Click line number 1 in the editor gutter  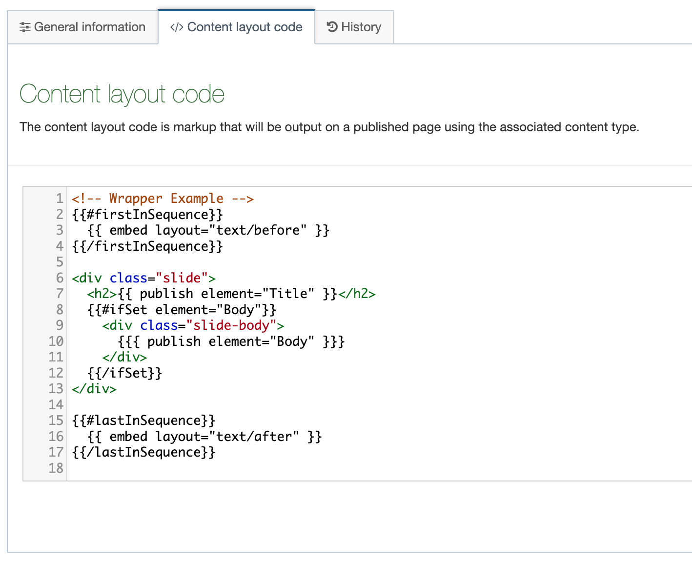click(59, 199)
